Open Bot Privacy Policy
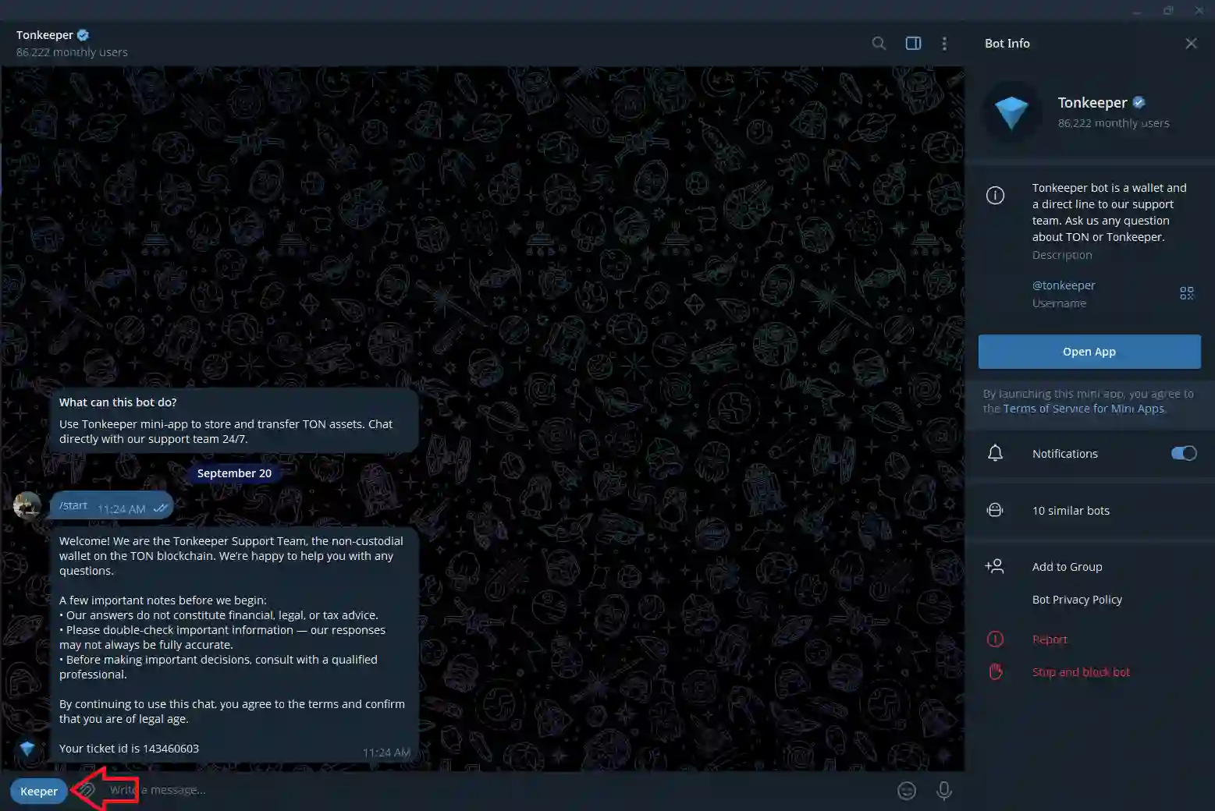Viewport: 1215px width, 811px height. [1077, 600]
